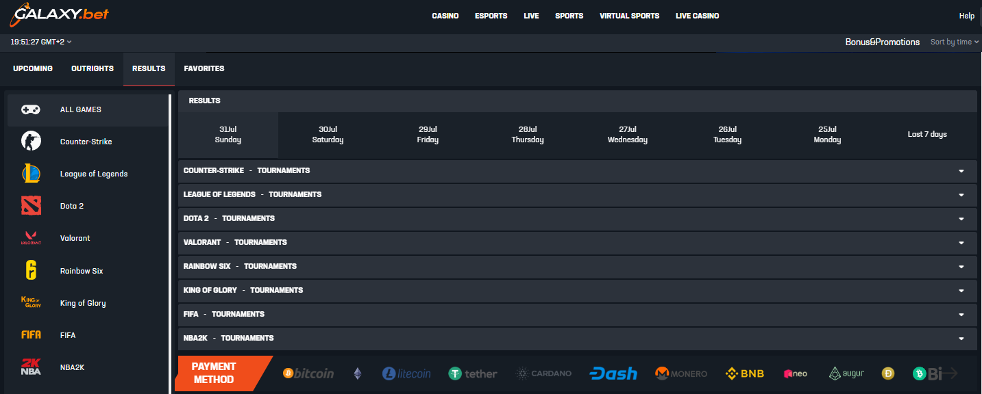Screen dimensions: 982x394
Task: Click the Cardano payment logo
Action: [x=543, y=373]
